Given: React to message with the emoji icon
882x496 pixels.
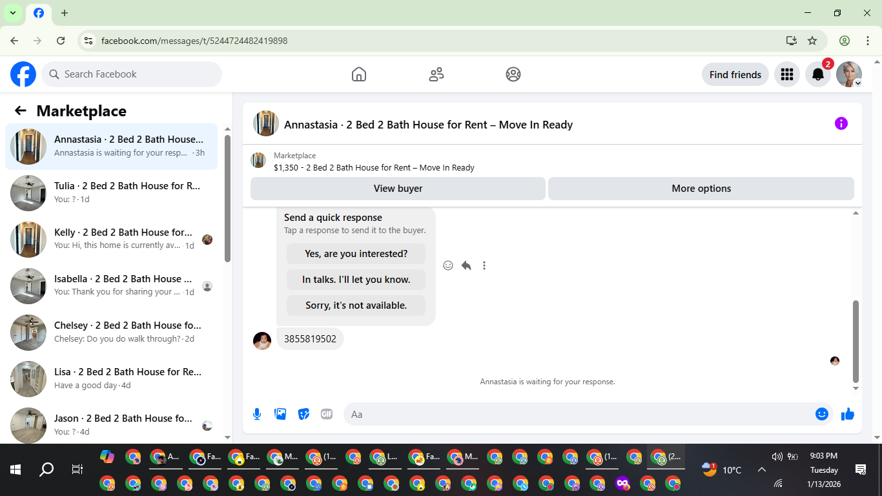Looking at the screenshot, I should tap(448, 265).
